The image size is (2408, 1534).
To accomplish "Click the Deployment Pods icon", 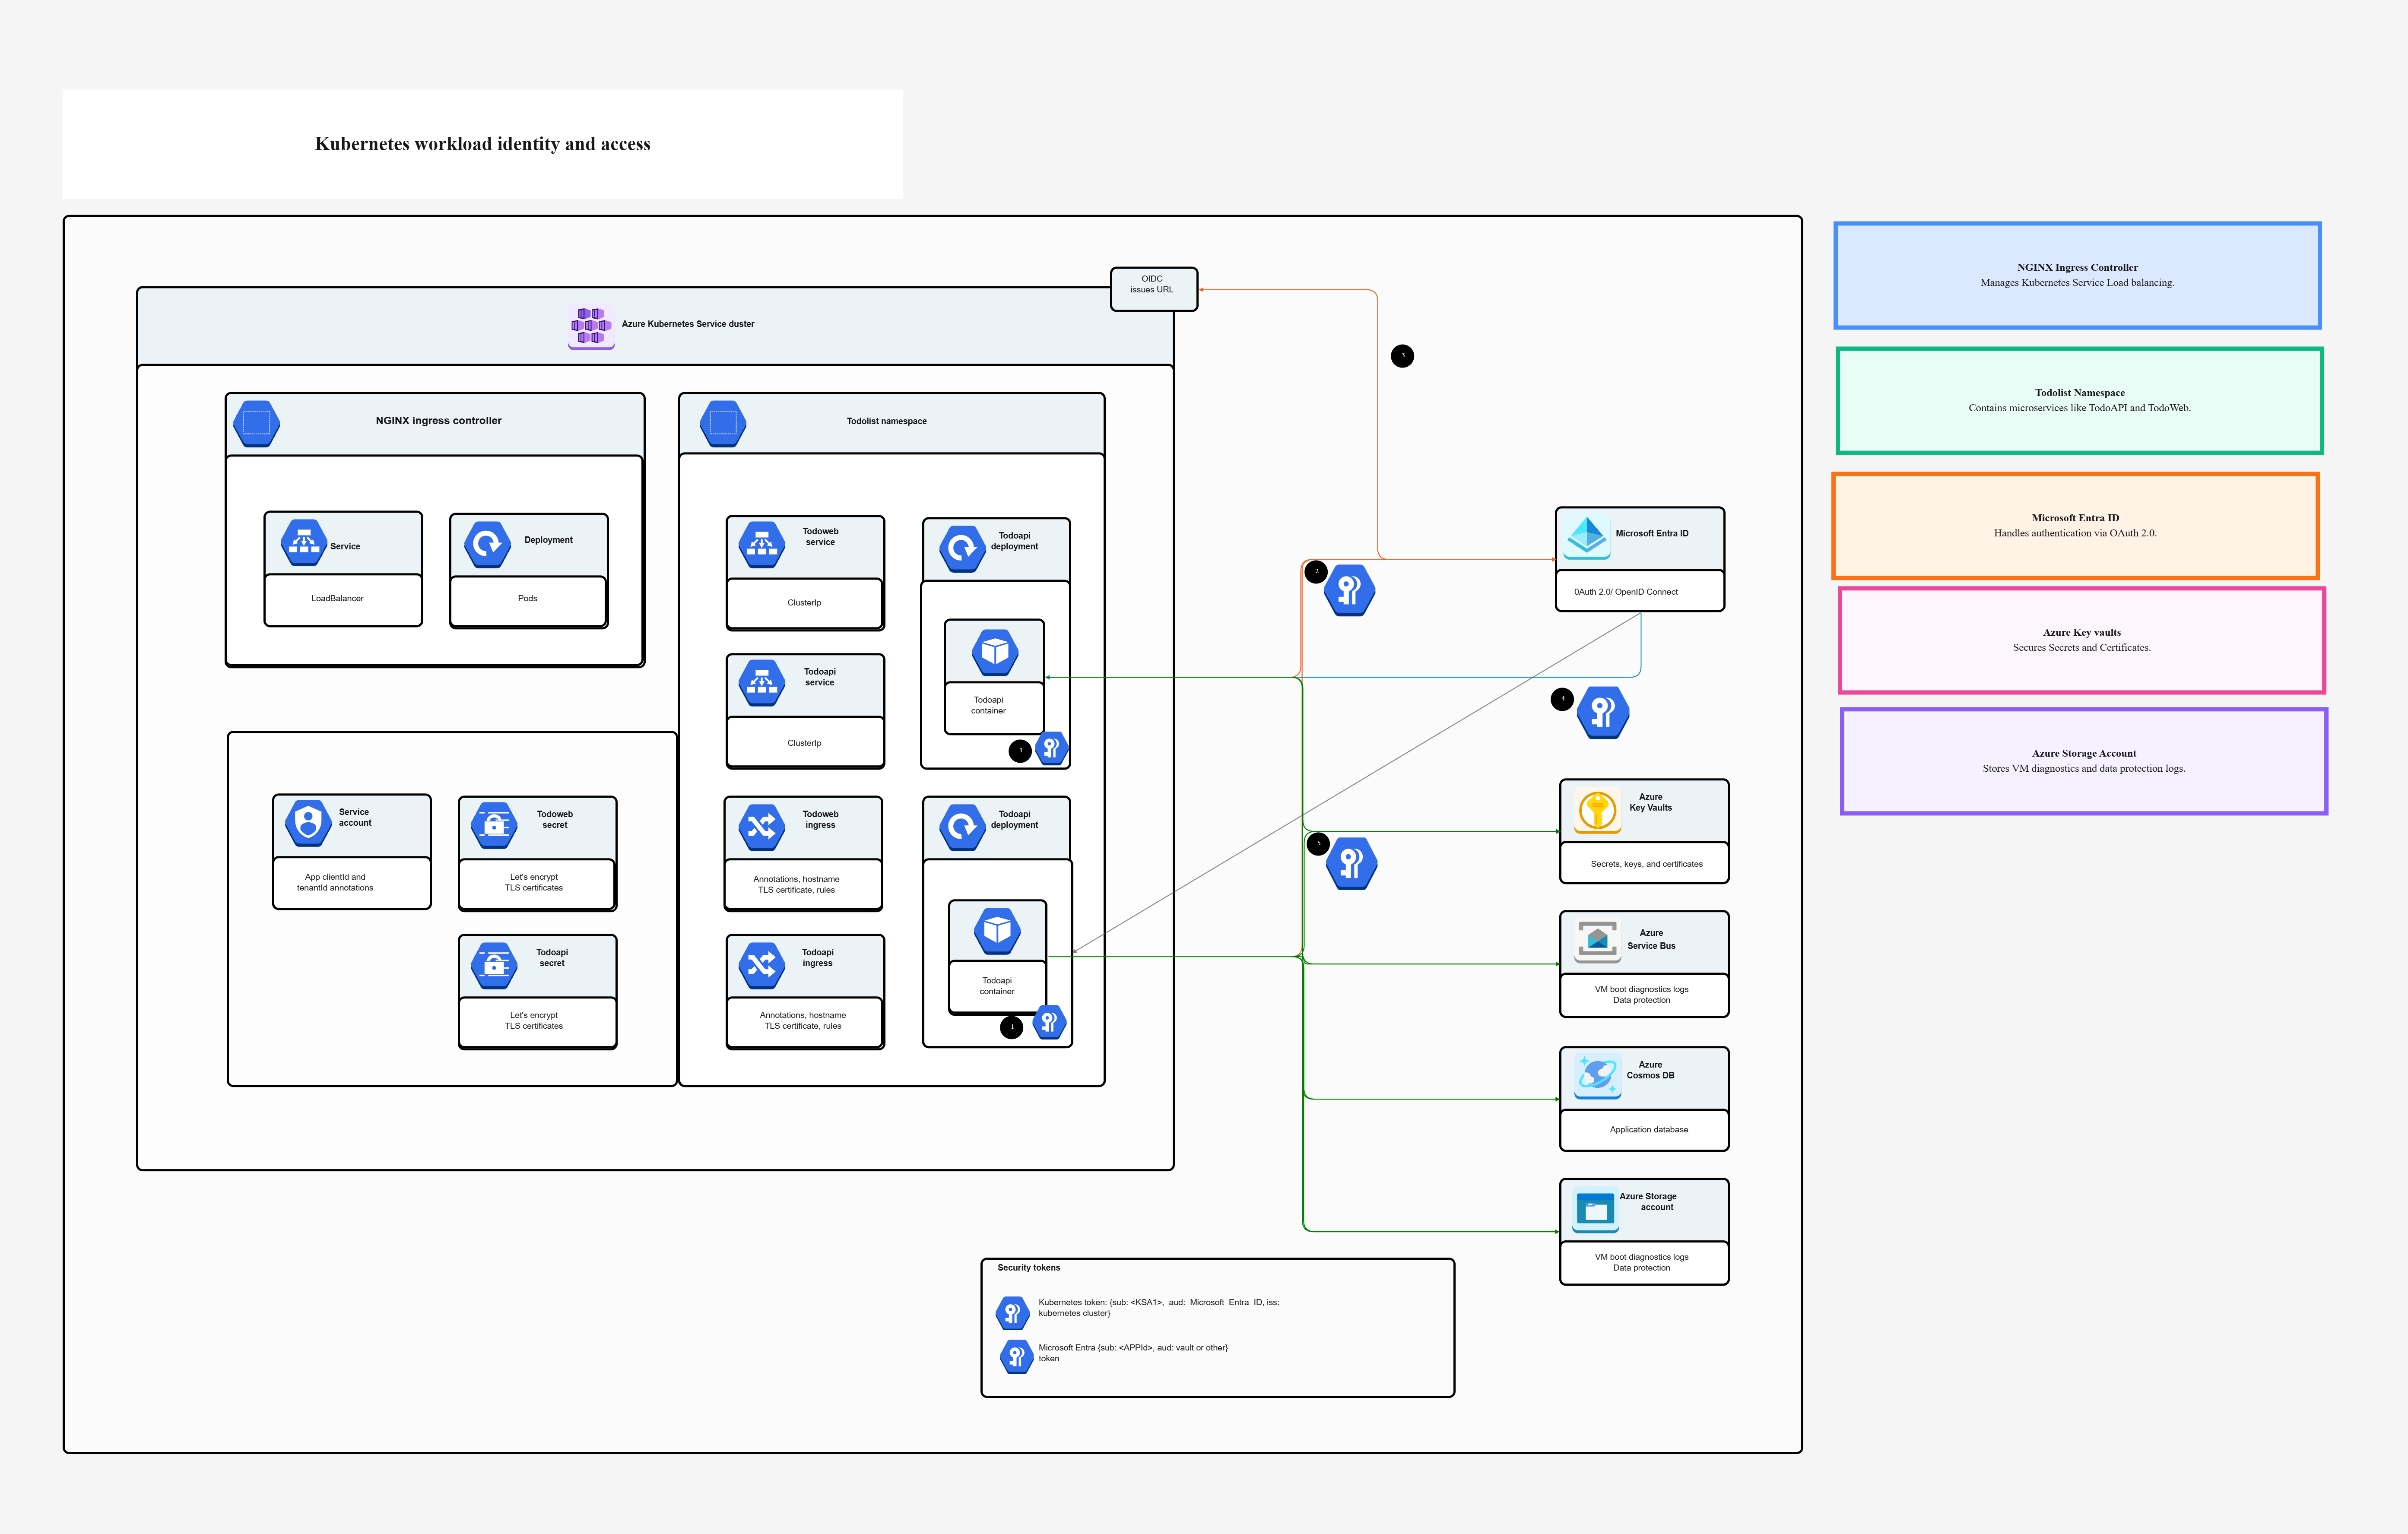I will pos(488,544).
